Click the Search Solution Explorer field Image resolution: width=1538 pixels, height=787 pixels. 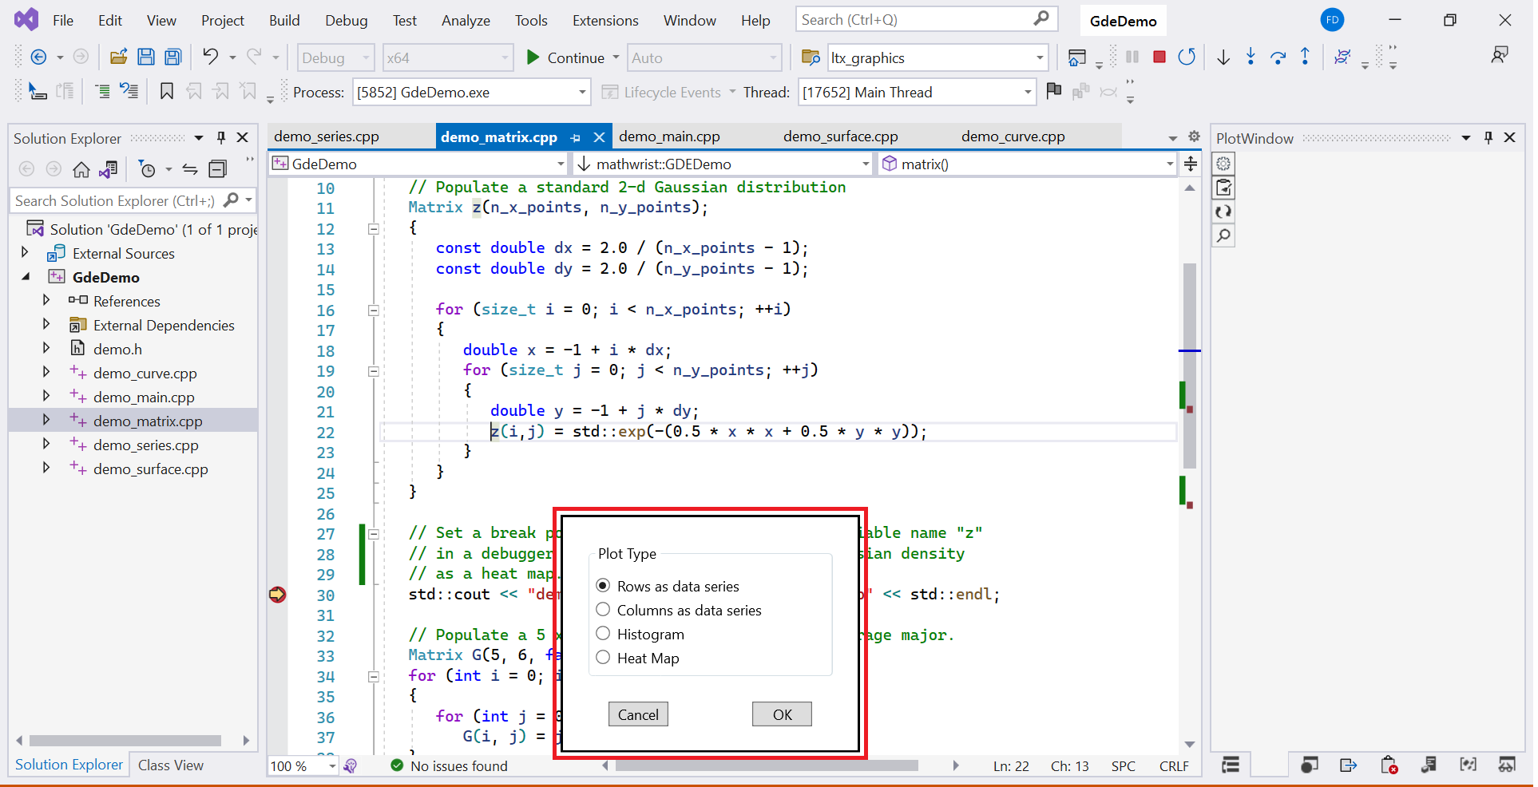[x=132, y=200]
